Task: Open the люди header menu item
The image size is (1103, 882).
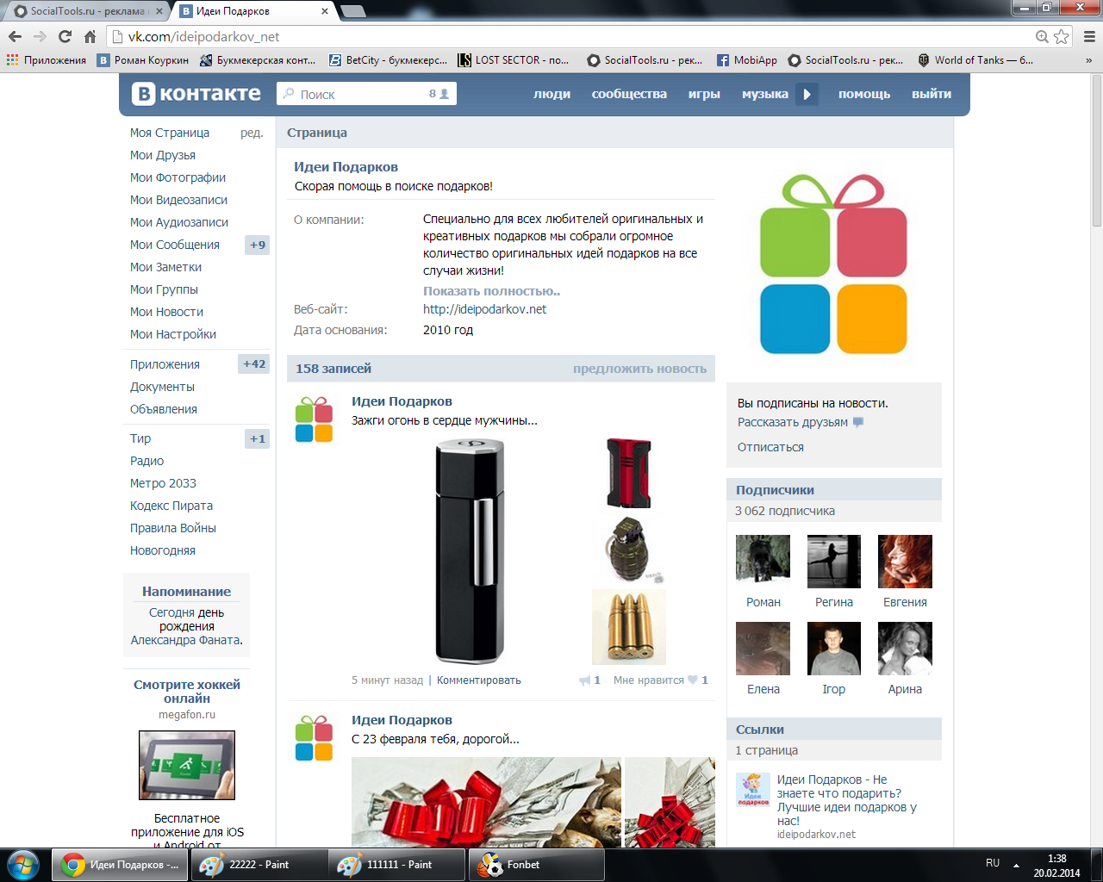Action: pos(551,94)
